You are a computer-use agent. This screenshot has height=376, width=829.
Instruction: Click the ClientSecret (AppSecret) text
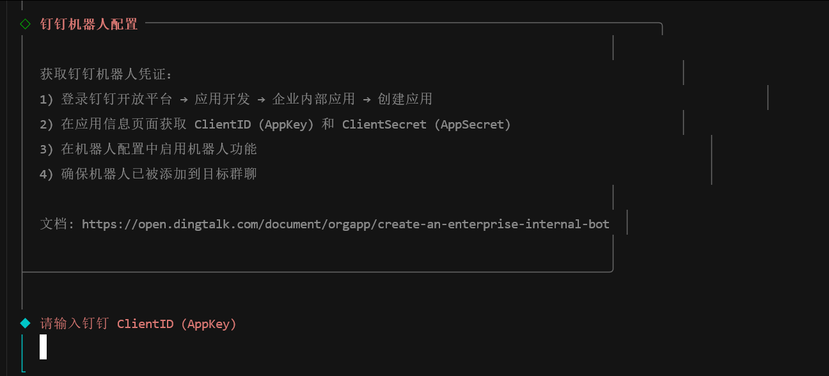pos(426,124)
